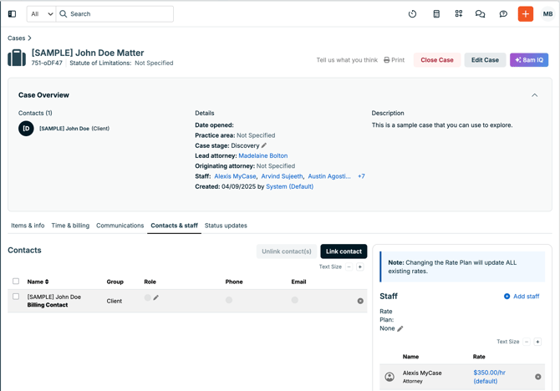Click the Link contact button

pos(344,251)
